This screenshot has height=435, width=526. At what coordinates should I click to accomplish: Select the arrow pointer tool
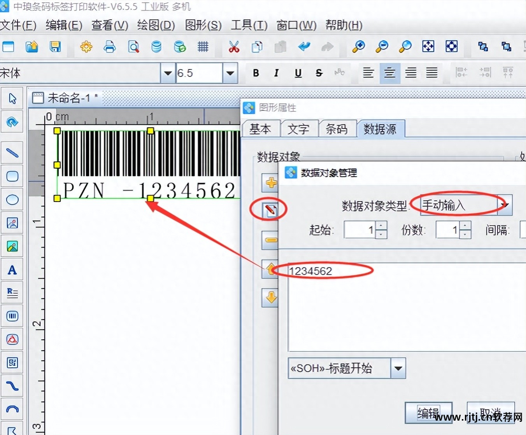[x=12, y=99]
